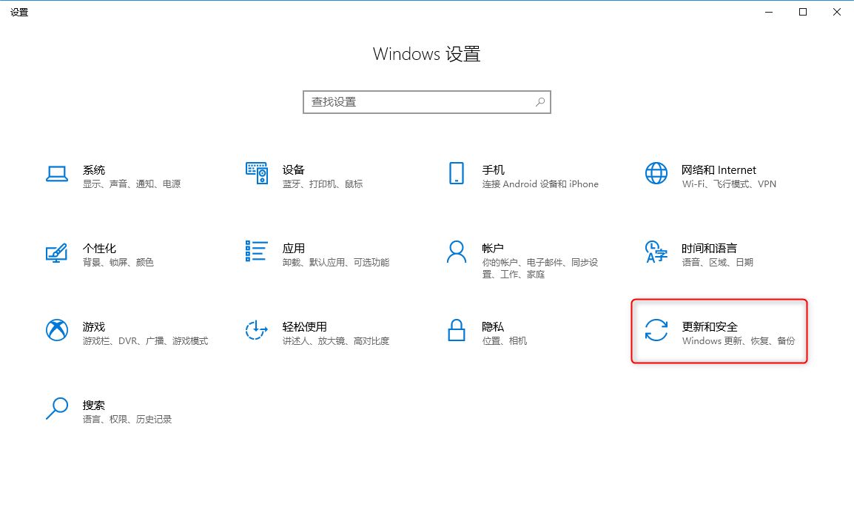Click description 显示、声音、通知、电源

[x=132, y=184]
